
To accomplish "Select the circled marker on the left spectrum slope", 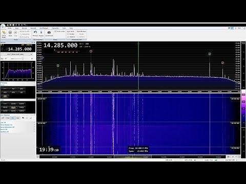I will tap(58, 65).
